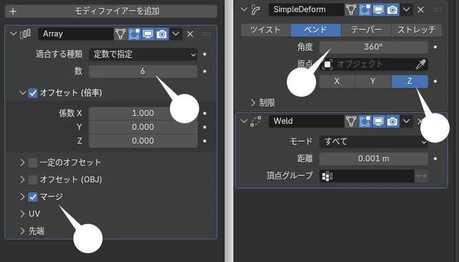The height and width of the screenshot is (262, 459).
Task: Click animate dot next to fit type
Action: point(205,54)
